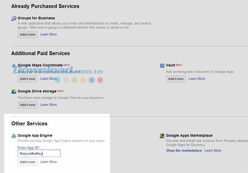
Task: Click the Groups for Business icon
Action: point(14,18)
